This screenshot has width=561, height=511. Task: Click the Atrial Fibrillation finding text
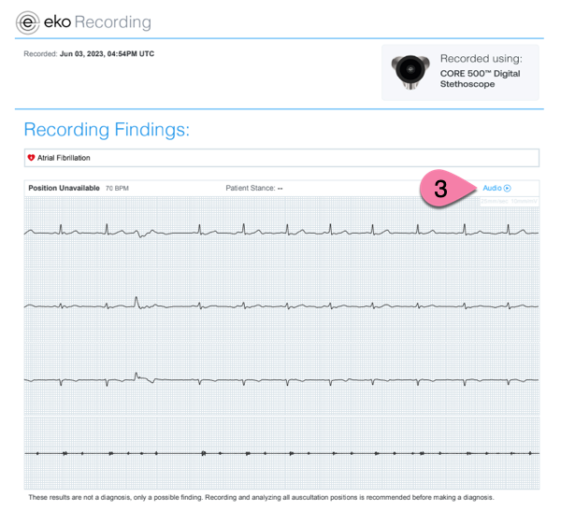pyautogui.click(x=64, y=158)
